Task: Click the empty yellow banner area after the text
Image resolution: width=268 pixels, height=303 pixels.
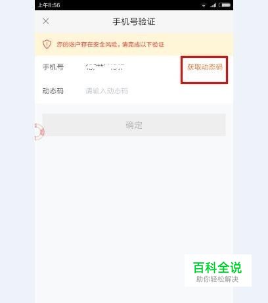Action: pyautogui.click(x=197, y=45)
